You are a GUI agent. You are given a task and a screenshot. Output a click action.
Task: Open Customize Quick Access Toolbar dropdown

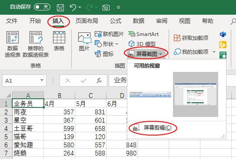coord(119,7)
